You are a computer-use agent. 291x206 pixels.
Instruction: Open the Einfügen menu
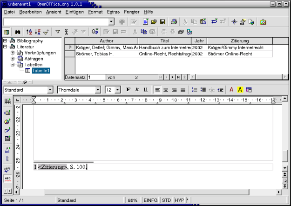(x=74, y=11)
